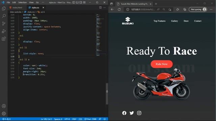Open the Selection menu
The height and width of the screenshot is (121, 216).
tap(23, 2)
